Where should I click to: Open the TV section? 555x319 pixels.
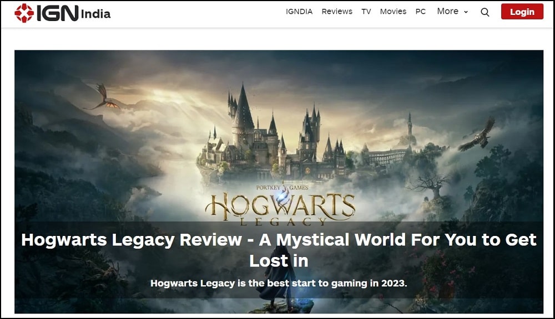click(366, 12)
